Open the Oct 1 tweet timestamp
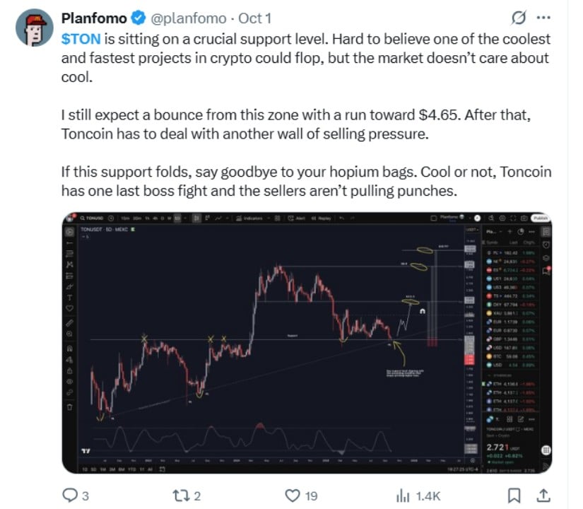The image size is (583, 509). 252,18
